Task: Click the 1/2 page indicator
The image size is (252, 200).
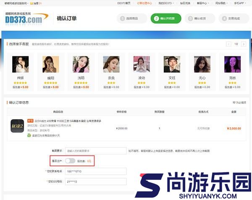Action: (x=236, y=44)
